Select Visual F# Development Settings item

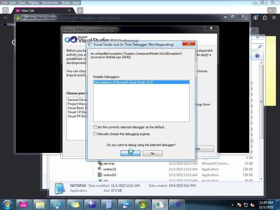(77, 116)
